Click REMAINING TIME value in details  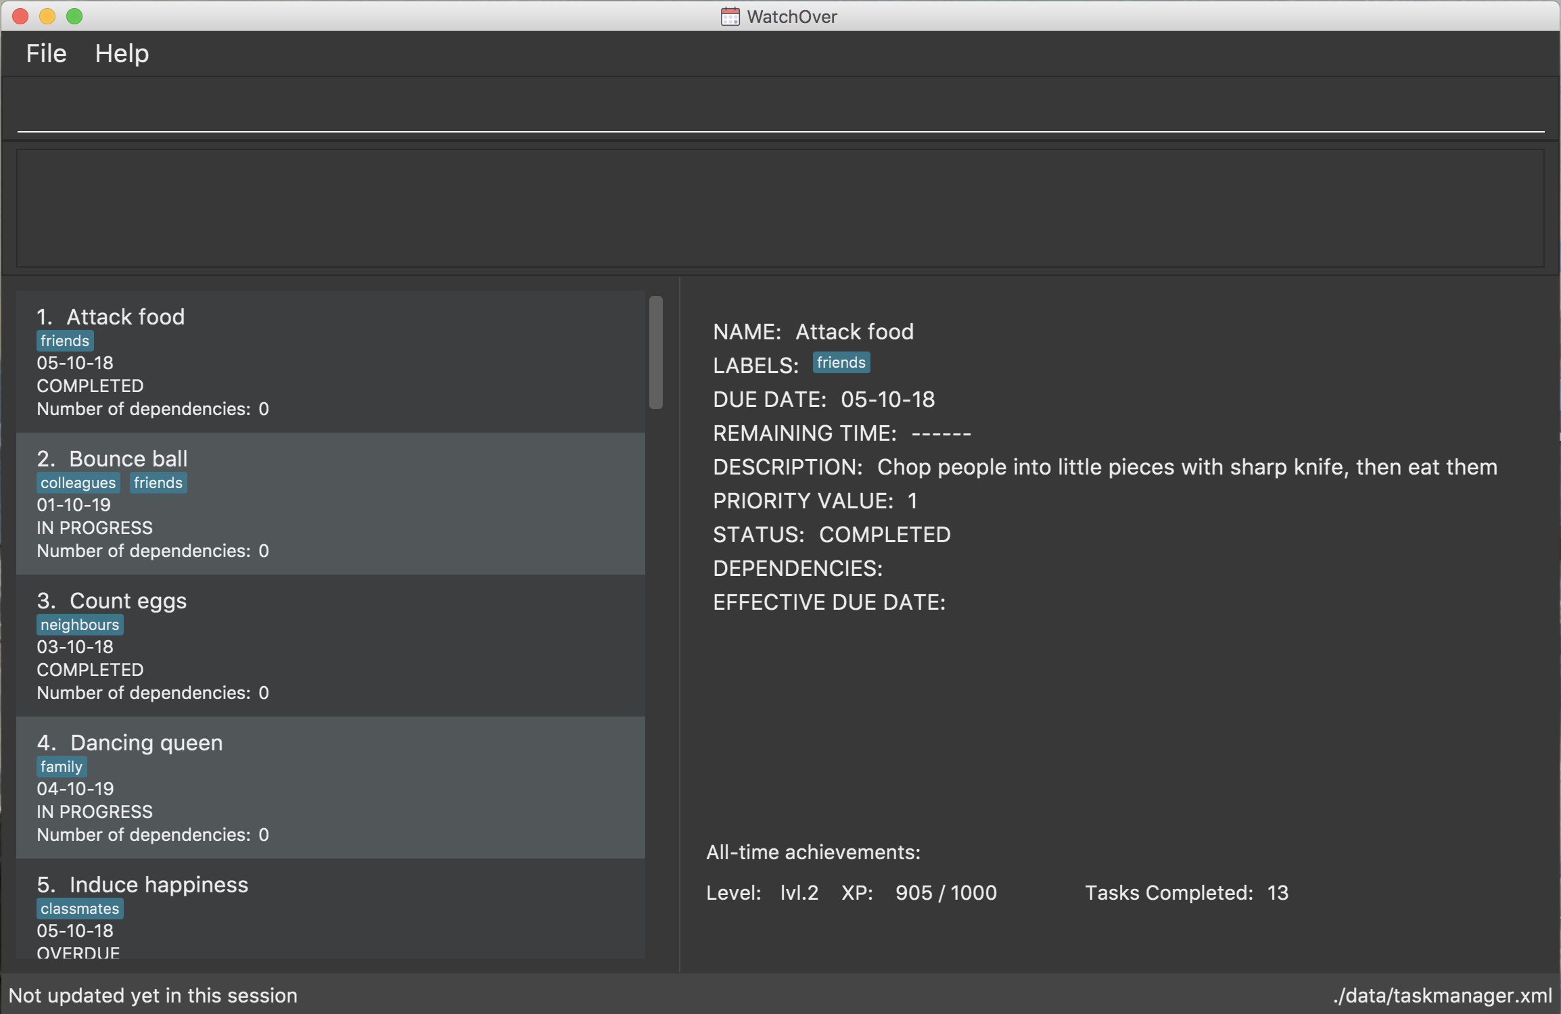pyautogui.click(x=941, y=433)
